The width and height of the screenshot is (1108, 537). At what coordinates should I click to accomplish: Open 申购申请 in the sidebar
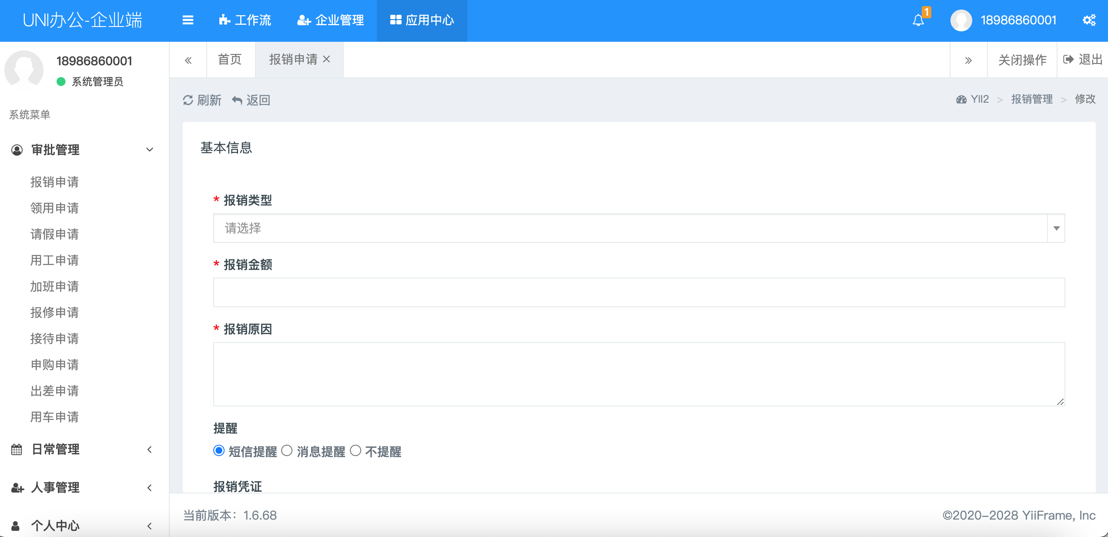[x=54, y=365]
